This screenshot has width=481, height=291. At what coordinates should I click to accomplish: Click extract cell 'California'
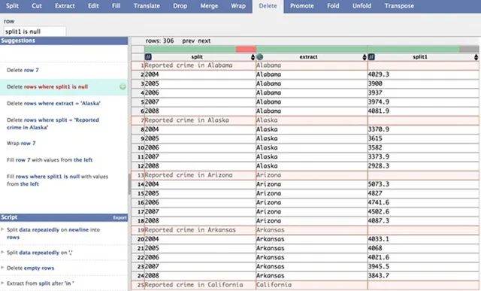point(312,285)
